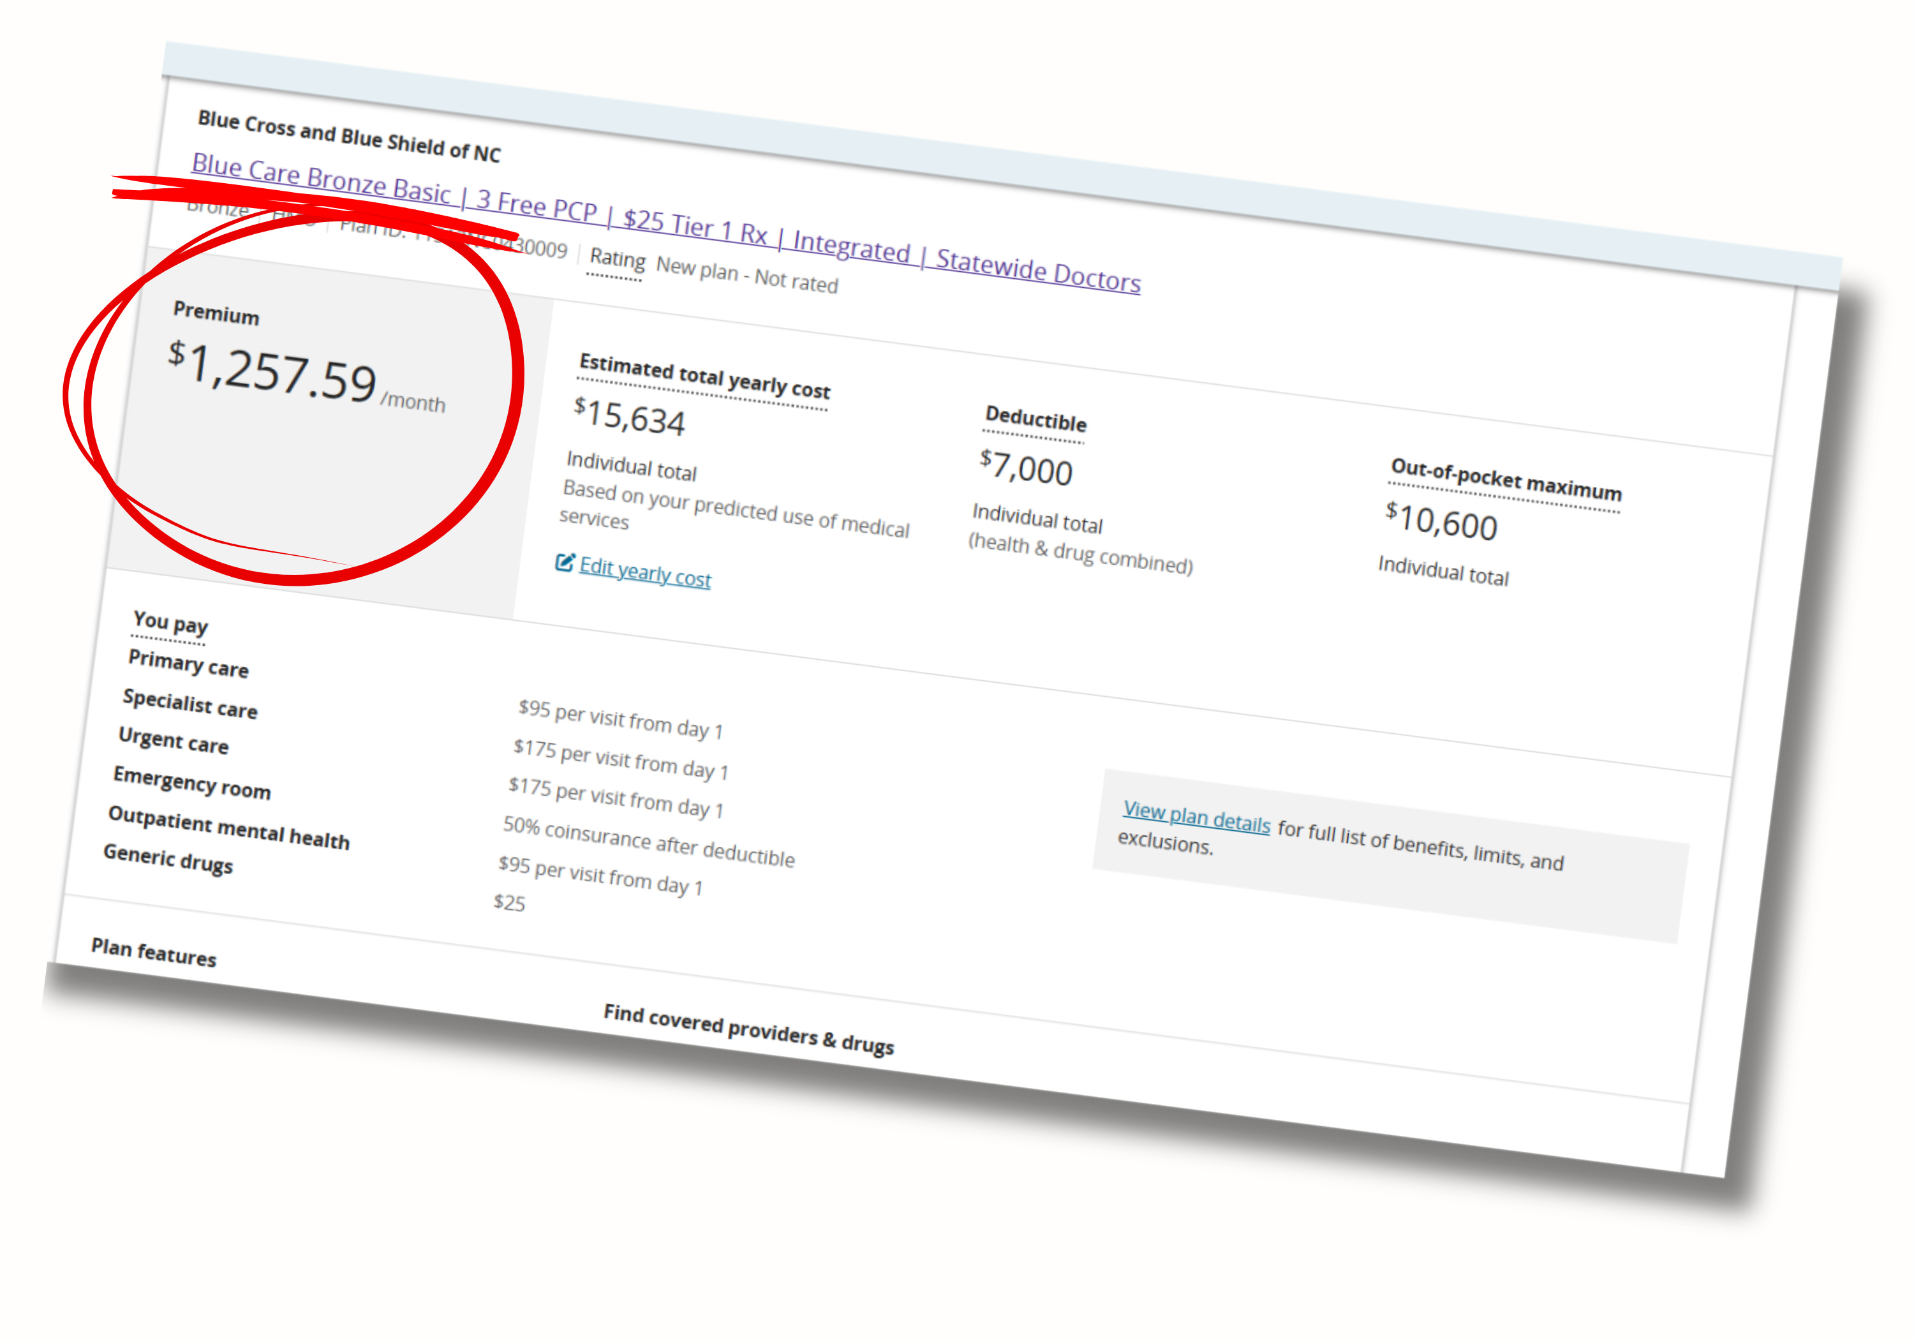Click the Generic drugs $25 value

point(509,903)
